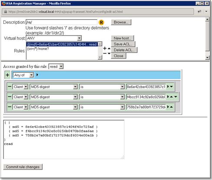Viewport: 212px width, 180px height.
Task: Click inside the rule text area at the bottom
Action: (x=64, y=140)
